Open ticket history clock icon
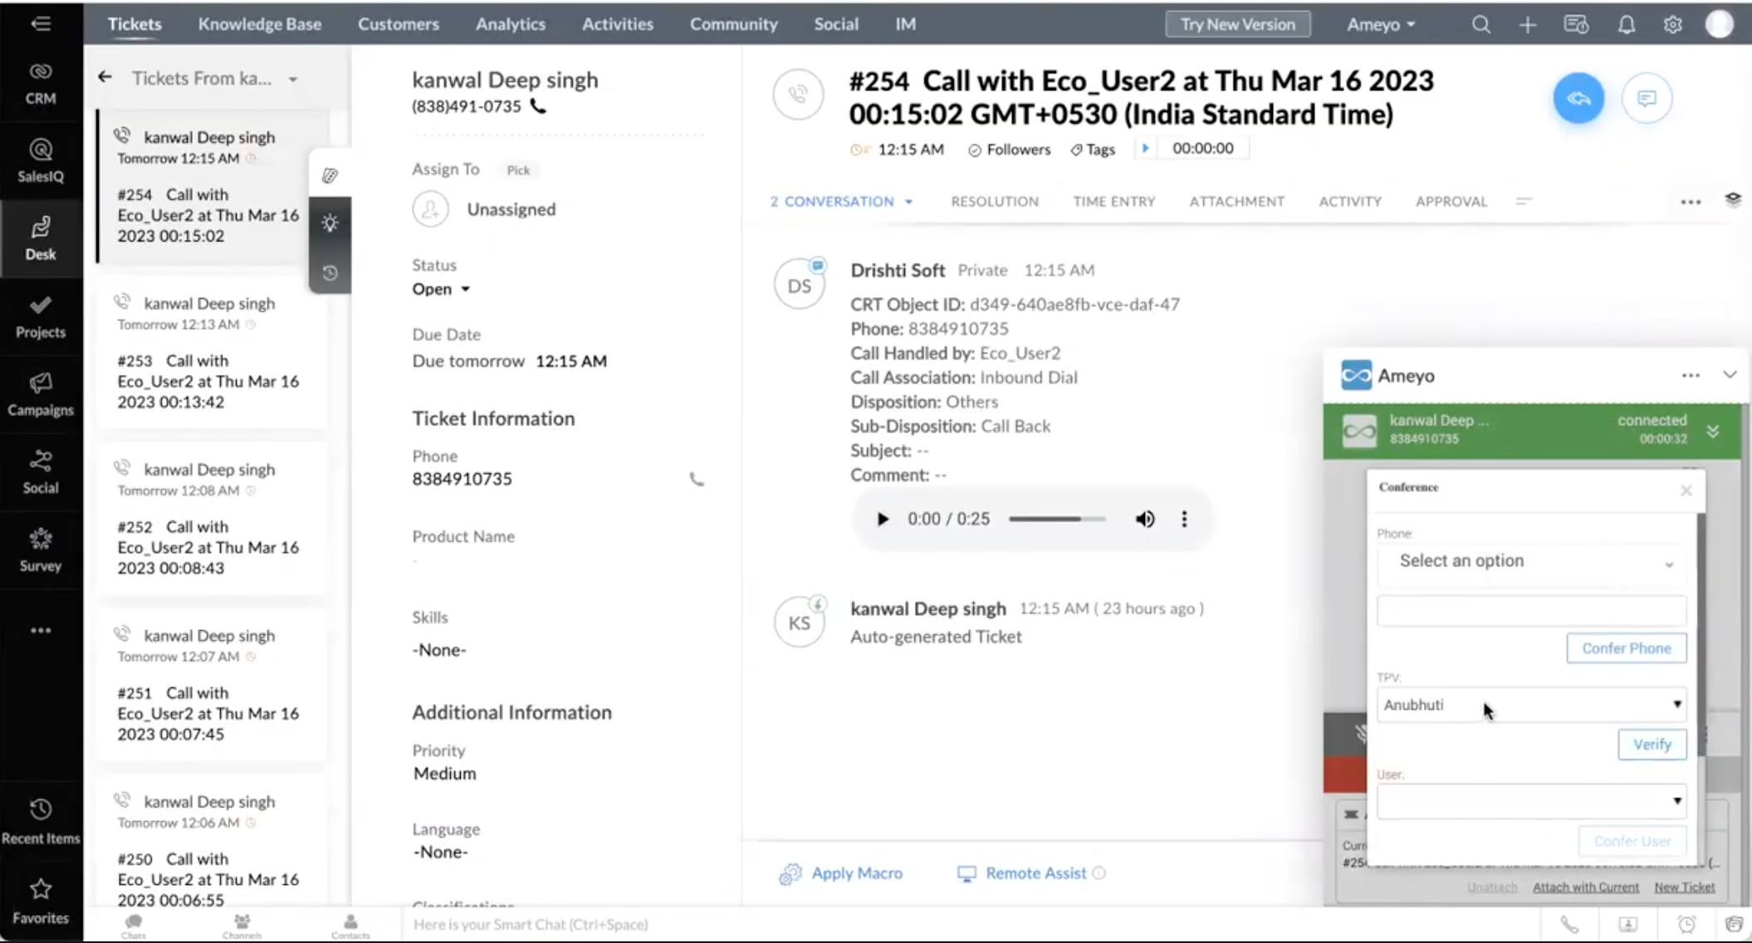The width and height of the screenshot is (1752, 943). [330, 272]
